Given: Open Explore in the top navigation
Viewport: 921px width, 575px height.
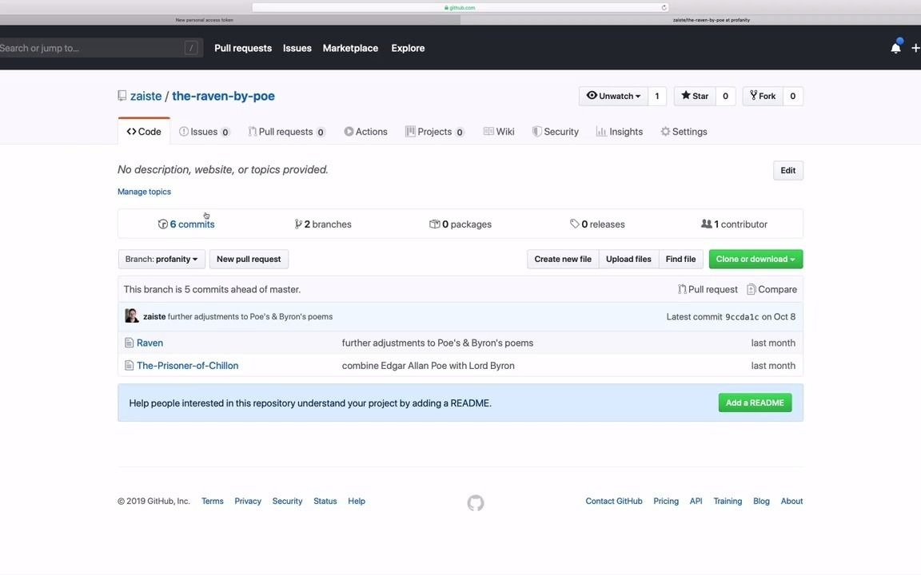Looking at the screenshot, I should click(x=408, y=48).
